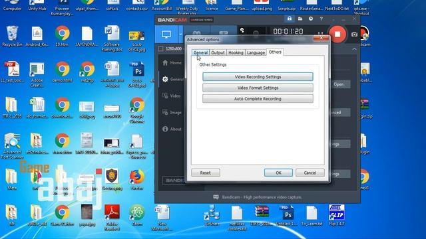Switch to the Language tab
Screen dimensions: 426x239
pyautogui.click(x=256, y=52)
